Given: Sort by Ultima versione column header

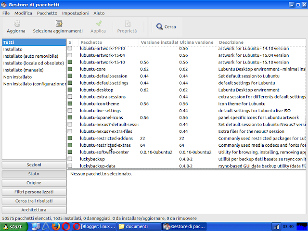Looking at the screenshot, I should [197, 42].
